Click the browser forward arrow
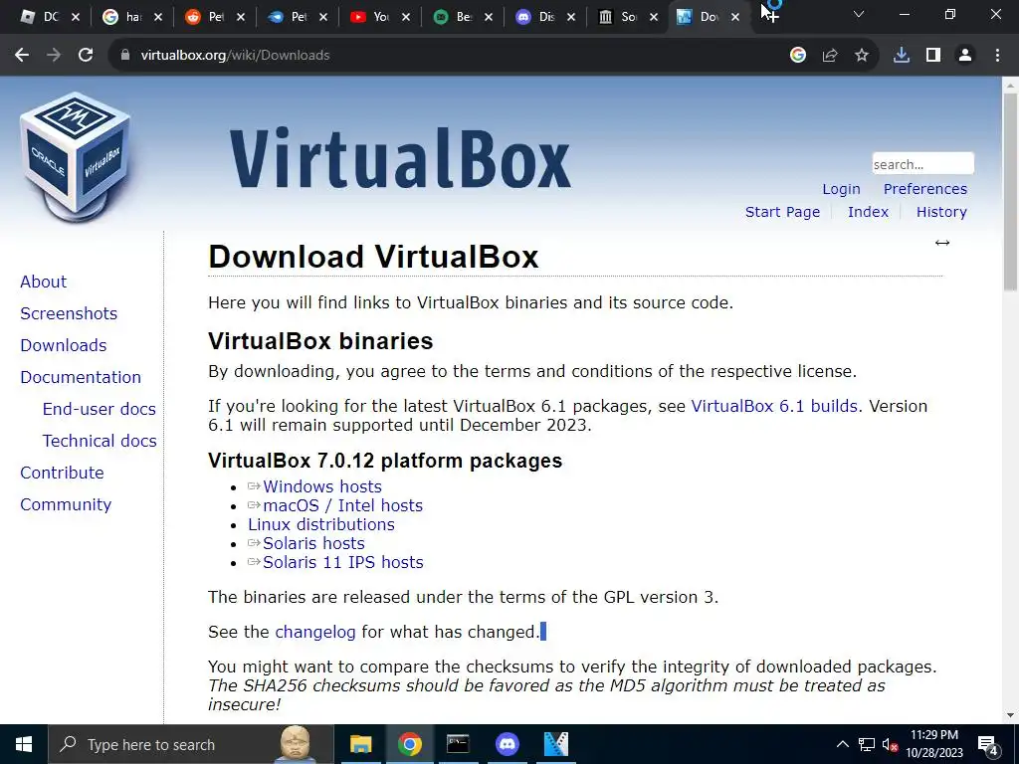The image size is (1019, 764). [54, 56]
